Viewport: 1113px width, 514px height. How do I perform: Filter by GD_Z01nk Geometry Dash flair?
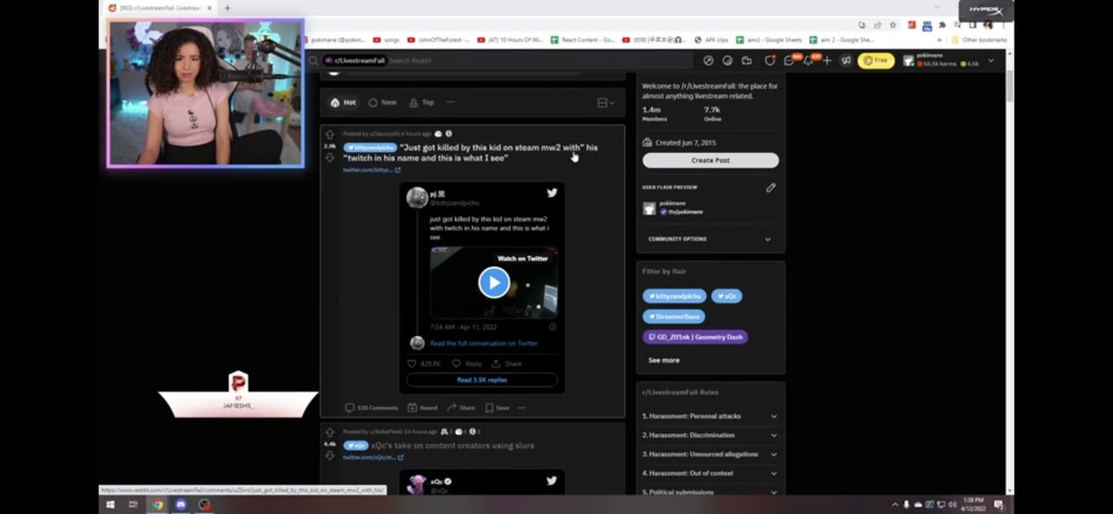(695, 337)
